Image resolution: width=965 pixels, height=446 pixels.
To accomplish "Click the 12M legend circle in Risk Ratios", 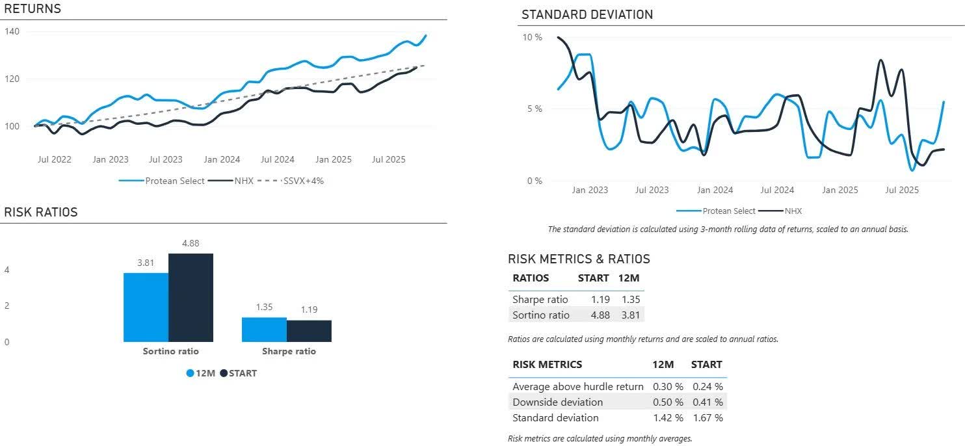I will (191, 373).
